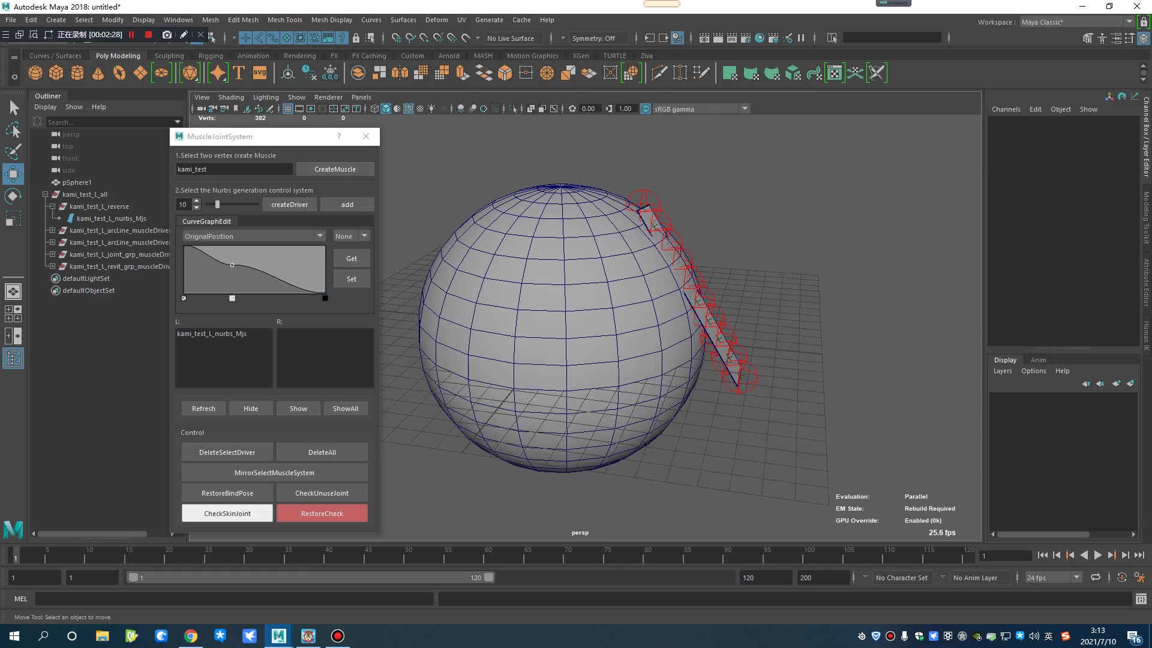1152x648 pixels.
Task: Select the Rotate tool in the toolbox
Action: 13,196
